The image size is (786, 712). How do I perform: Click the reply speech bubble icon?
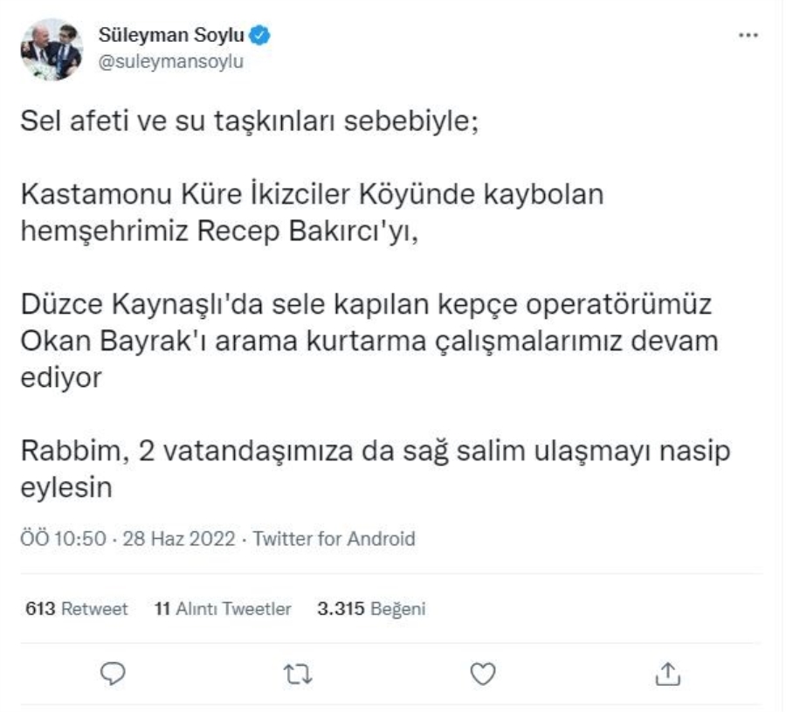[x=115, y=673]
